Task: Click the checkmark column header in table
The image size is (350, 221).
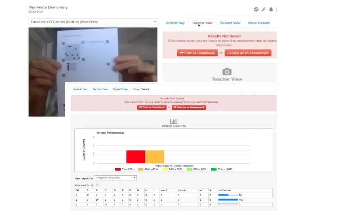Action: [x=201, y=190]
